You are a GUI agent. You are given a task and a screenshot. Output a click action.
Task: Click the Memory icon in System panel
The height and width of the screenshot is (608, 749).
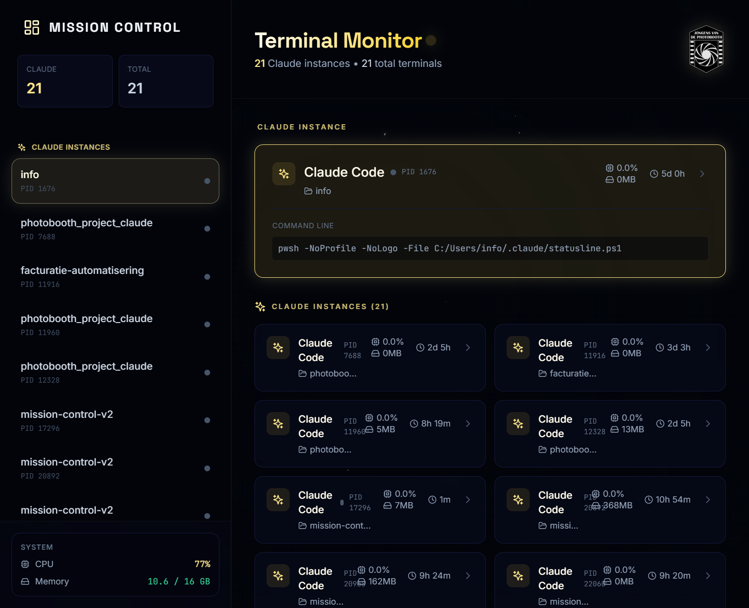[x=25, y=582]
